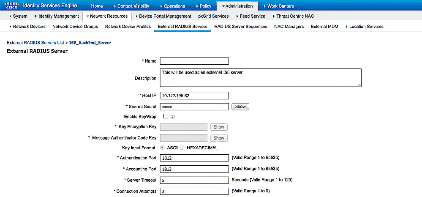Click the Connection Attempts field
The image size is (422, 197).
tap(194, 192)
